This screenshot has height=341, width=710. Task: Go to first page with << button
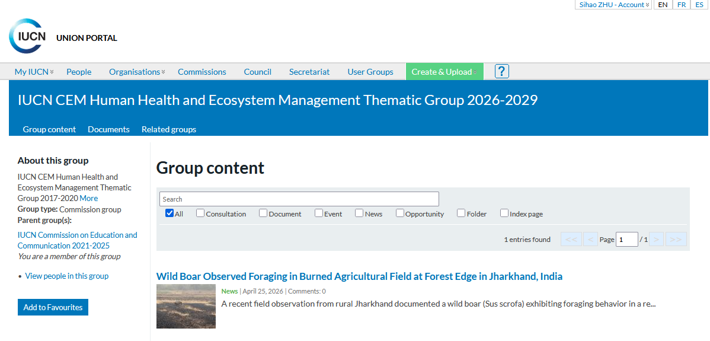[571, 239]
